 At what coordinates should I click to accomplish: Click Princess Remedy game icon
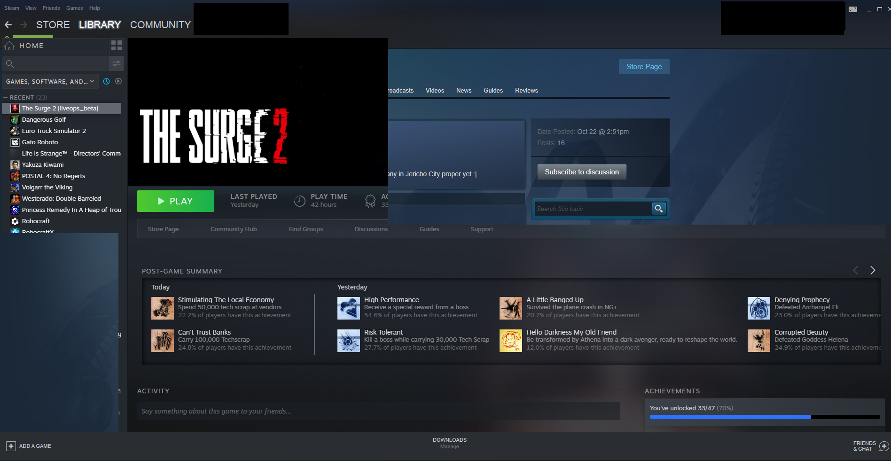coord(15,210)
